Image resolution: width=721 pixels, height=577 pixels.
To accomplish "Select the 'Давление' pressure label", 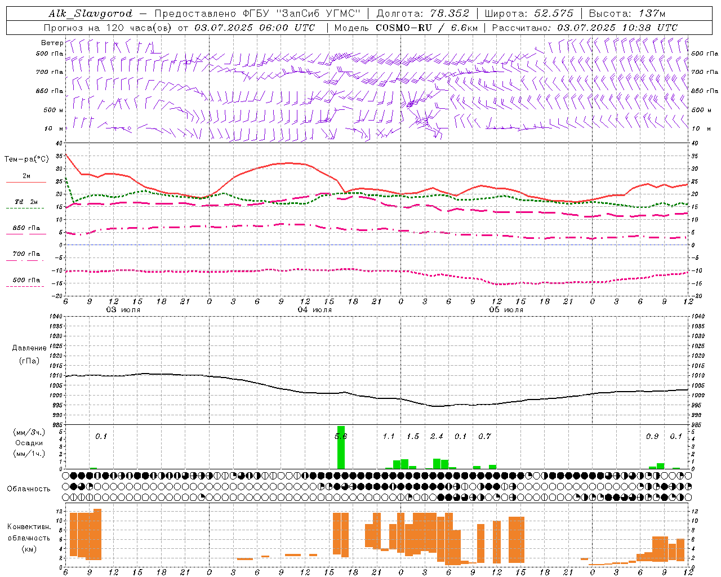I will tap(29, 348).
